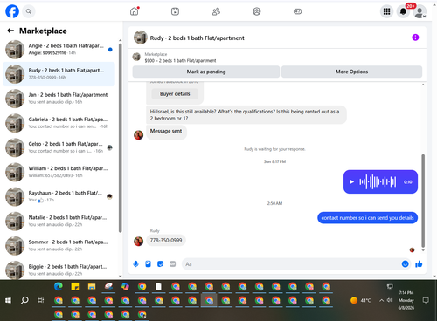Screen dimensions: 437x321
Task: Play the 0:10 audio clip
Action: (x=351, y=181)
